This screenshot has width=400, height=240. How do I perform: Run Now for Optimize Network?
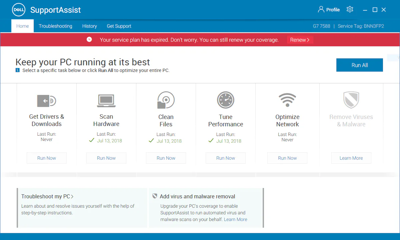point(287,158)
